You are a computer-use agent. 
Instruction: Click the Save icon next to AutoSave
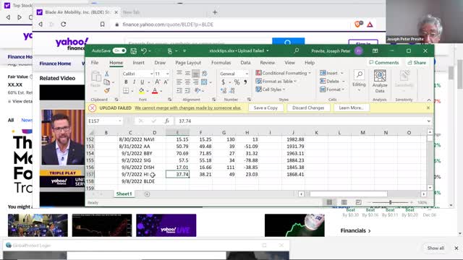(133, 51)
